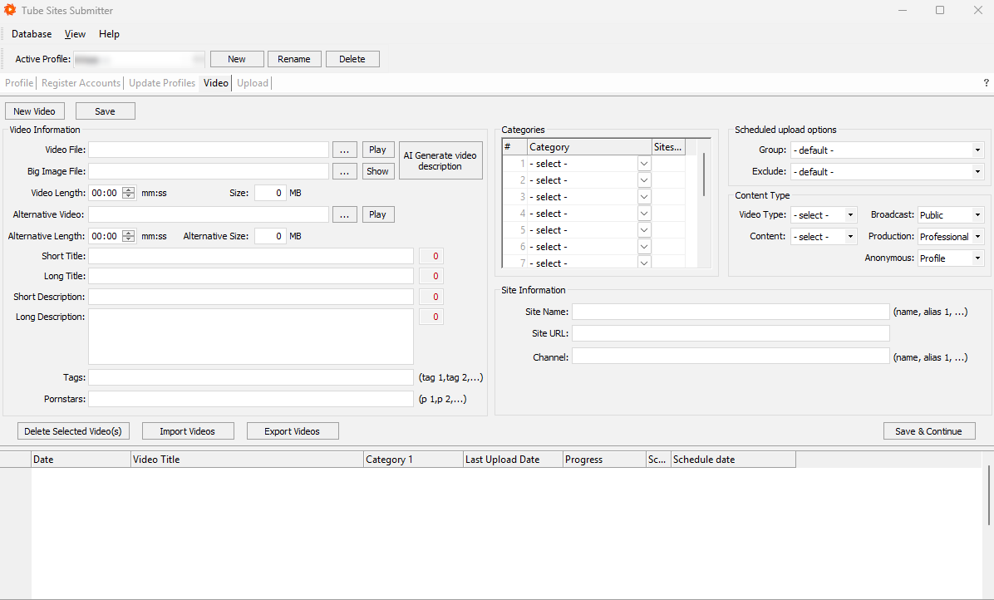Focus the Channel field
The height and width of the screenshot is (600, 994).
(x=731, y=356)
